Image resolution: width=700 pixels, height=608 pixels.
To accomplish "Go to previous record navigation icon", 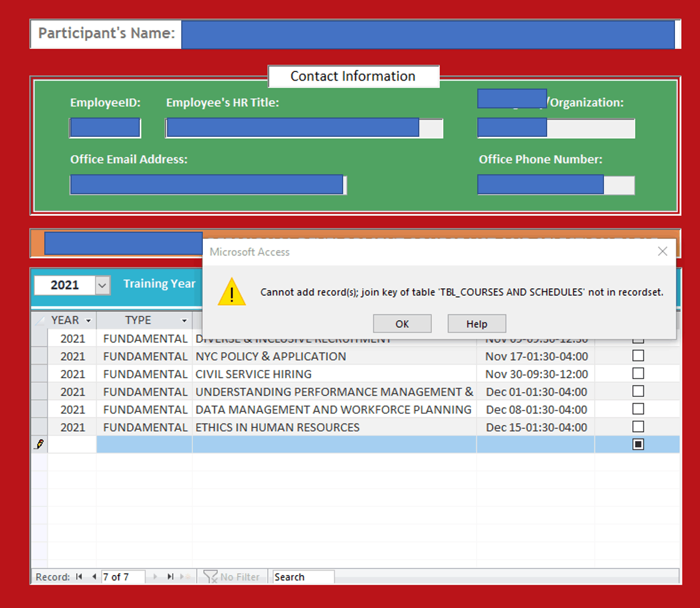I will point(94,577).
